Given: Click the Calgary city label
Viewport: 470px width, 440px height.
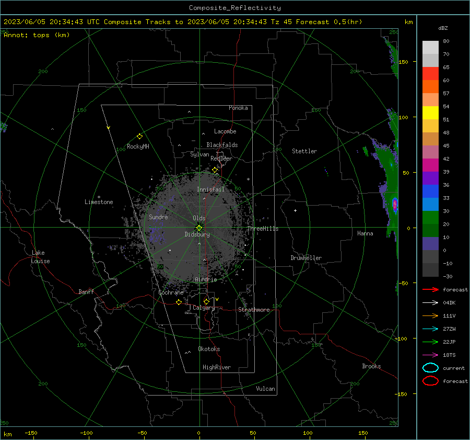Looking at the screenshot, I should [204, 308].
